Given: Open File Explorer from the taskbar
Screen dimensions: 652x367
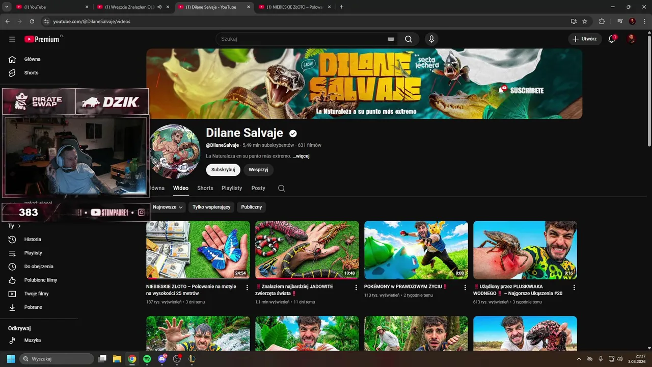Looking at the screenshot, I should pos(117,359).
